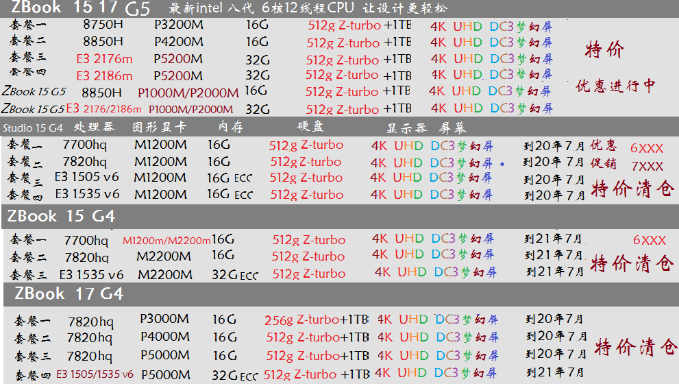Select '7820hq' in the Studio 15 G4 section
The image size is (679, 384).
point(84,162)
